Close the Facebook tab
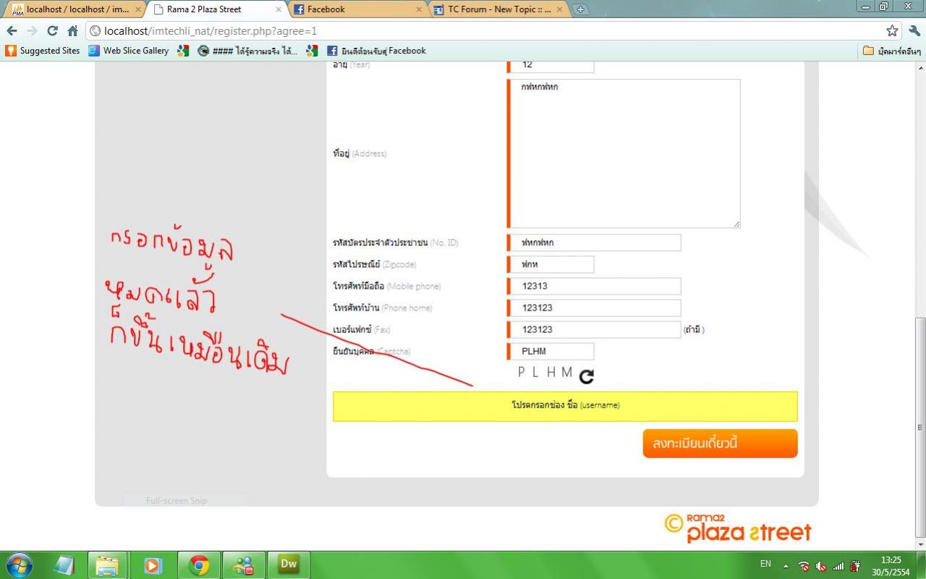Image resolution: width=926 pixels, height=579 pixels. click(419, 9)
